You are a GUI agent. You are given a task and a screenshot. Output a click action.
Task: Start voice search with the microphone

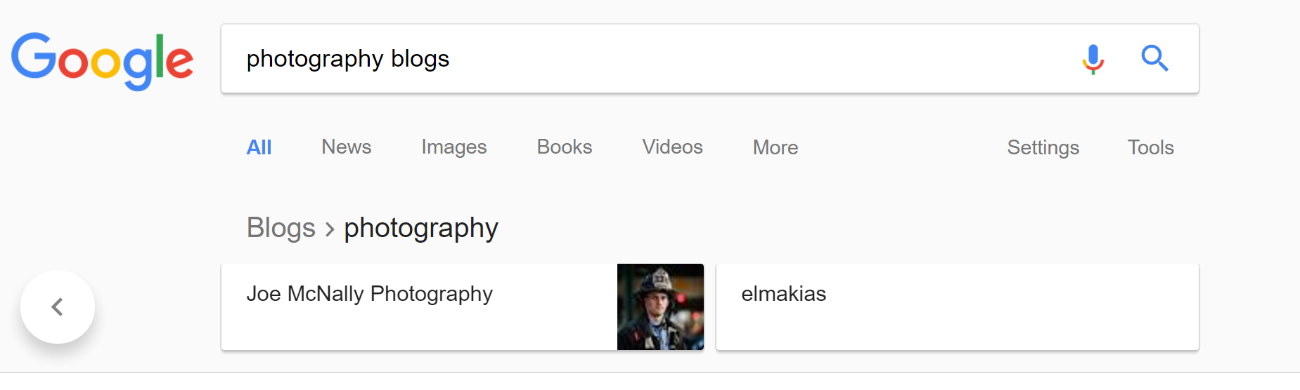pos(1093,59)
